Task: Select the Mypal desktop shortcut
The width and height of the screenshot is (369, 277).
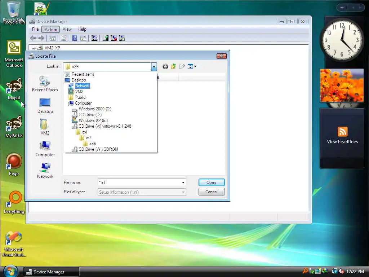Action: click(14, 89)
